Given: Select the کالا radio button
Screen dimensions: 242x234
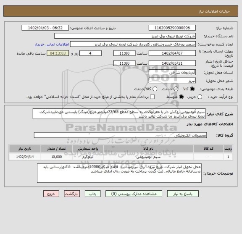Looking at the screenshot, I should [x=192, y=89].
